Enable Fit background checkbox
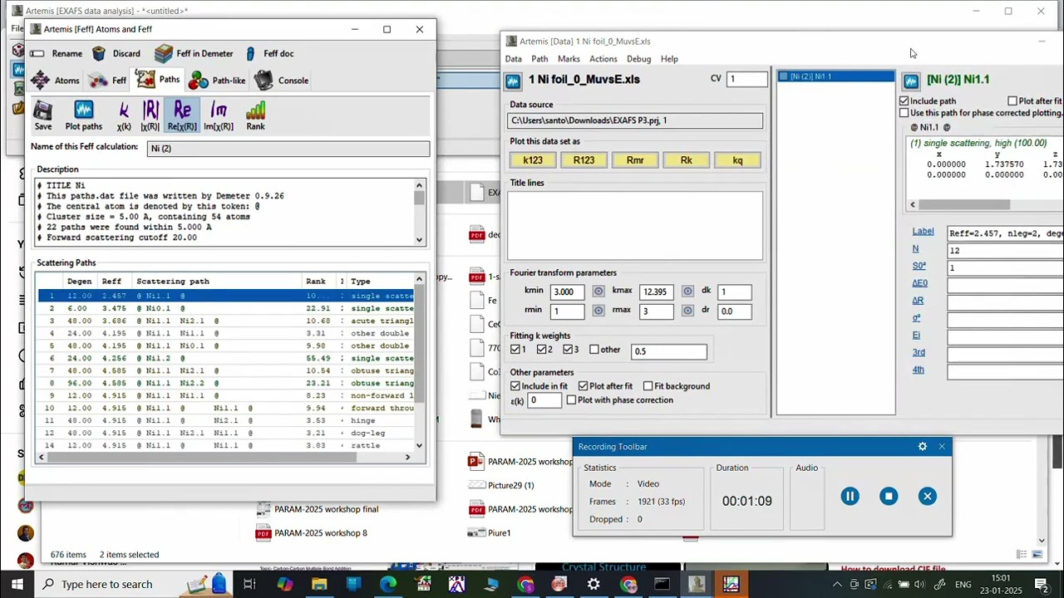The height and width of the screenshot is (598, 1064). 648,386
